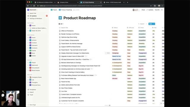Switch to Welcome to Notion at Work tab
Image resolution: width=190 pixels, height=107 pixels.
tap(45, 2)
